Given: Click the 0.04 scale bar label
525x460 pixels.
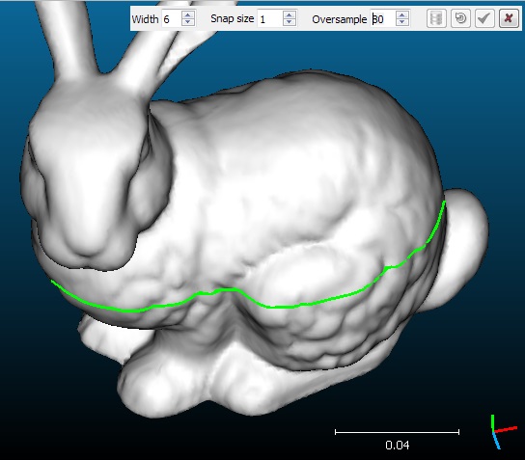Looking at the screenshot, I should click(397, 446).
